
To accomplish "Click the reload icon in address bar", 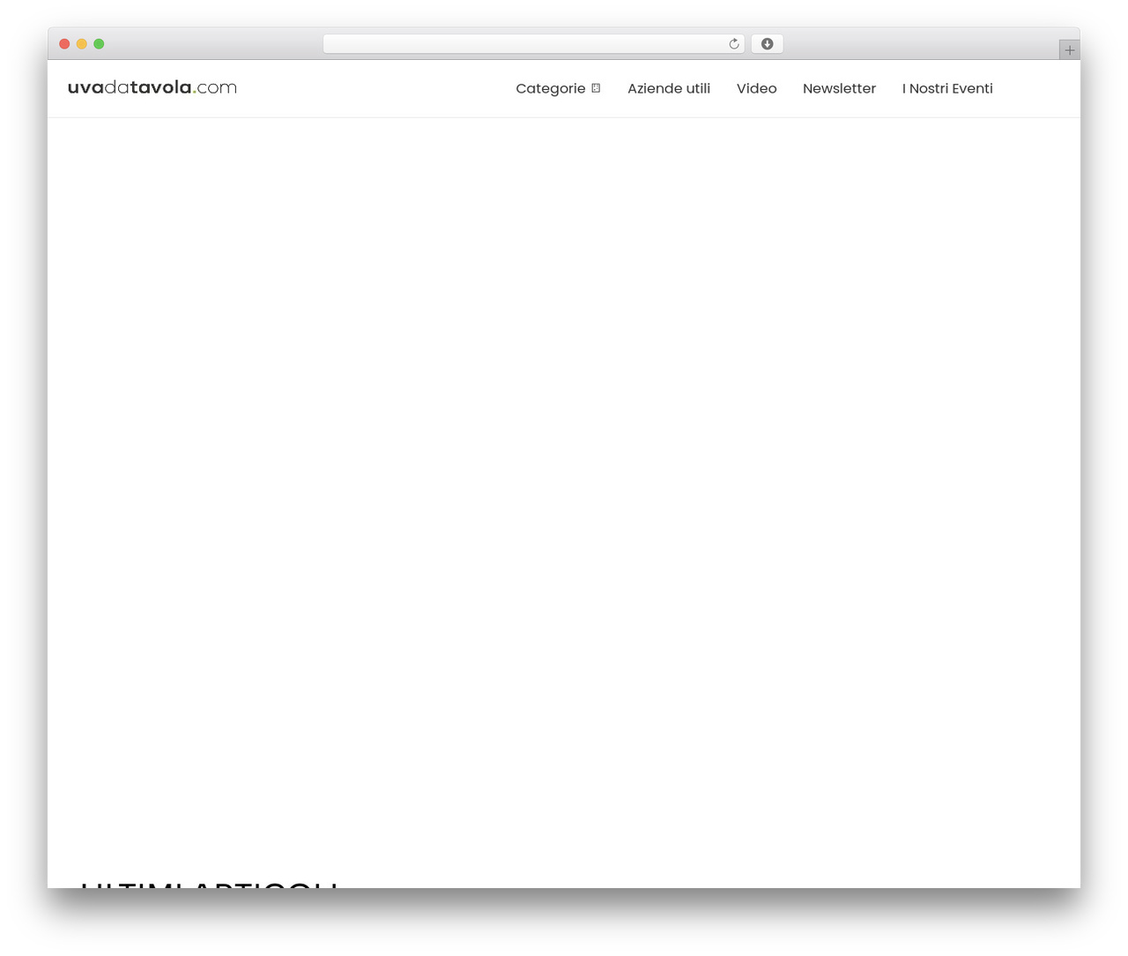I will pos(733,44).
